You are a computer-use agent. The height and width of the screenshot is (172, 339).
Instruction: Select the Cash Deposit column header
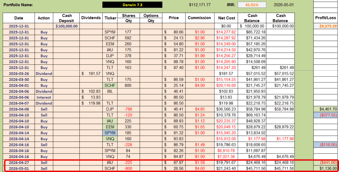(66, 18)
